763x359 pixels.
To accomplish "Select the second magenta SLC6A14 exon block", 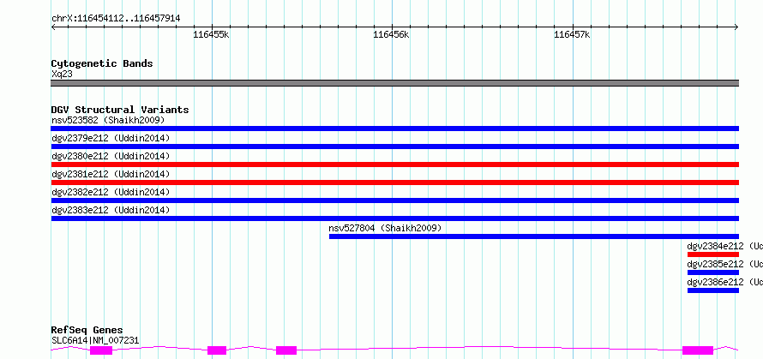I will click(x=217, y=350).
